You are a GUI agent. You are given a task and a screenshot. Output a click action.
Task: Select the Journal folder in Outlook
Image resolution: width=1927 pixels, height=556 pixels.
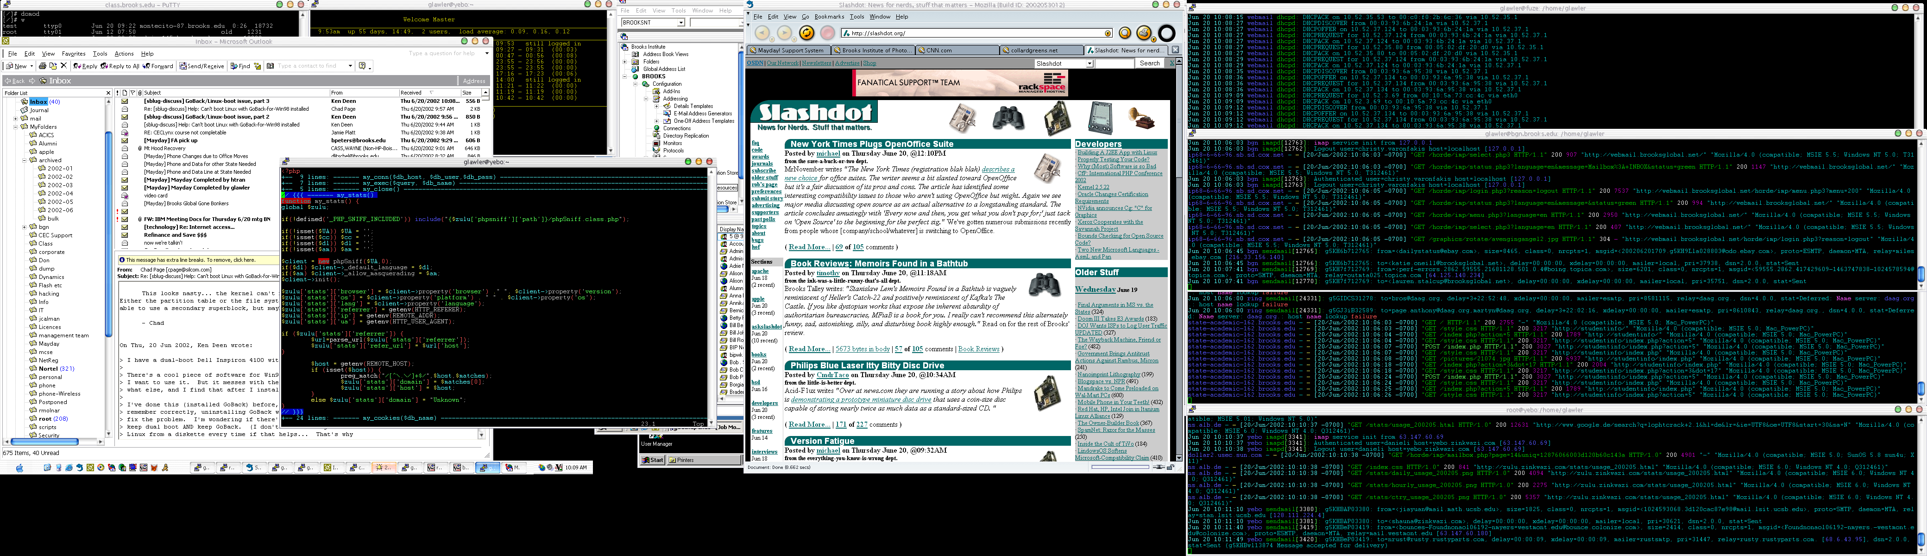pyautogui.click(x=34, y=110)
